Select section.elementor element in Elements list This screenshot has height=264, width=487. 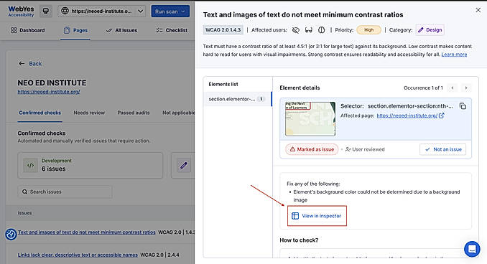pos(238,99)
